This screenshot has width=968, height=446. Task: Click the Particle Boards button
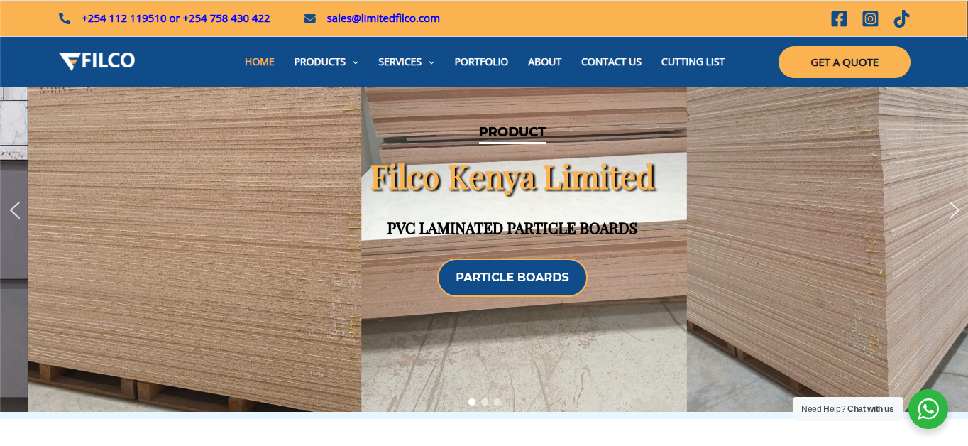point(512,278)
